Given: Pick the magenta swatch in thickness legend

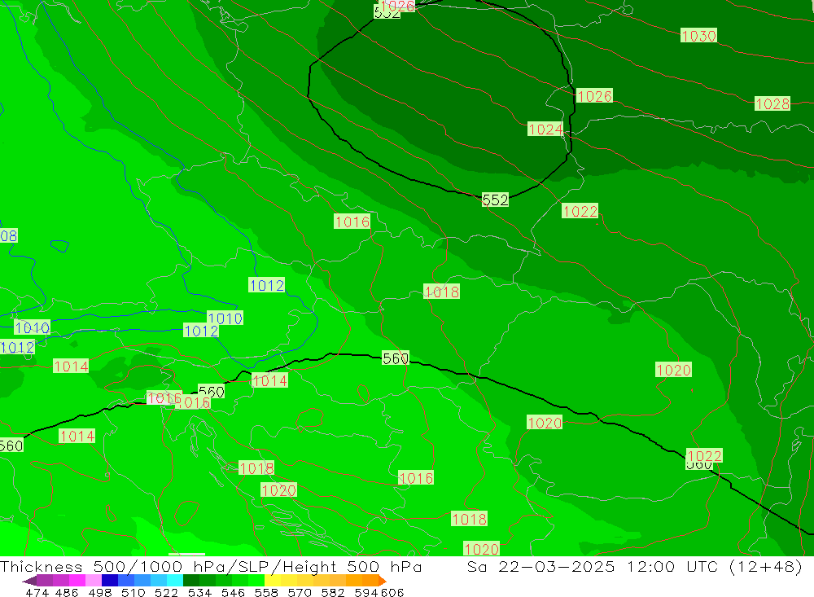Looking at the screenshot, I should [77, 581].
